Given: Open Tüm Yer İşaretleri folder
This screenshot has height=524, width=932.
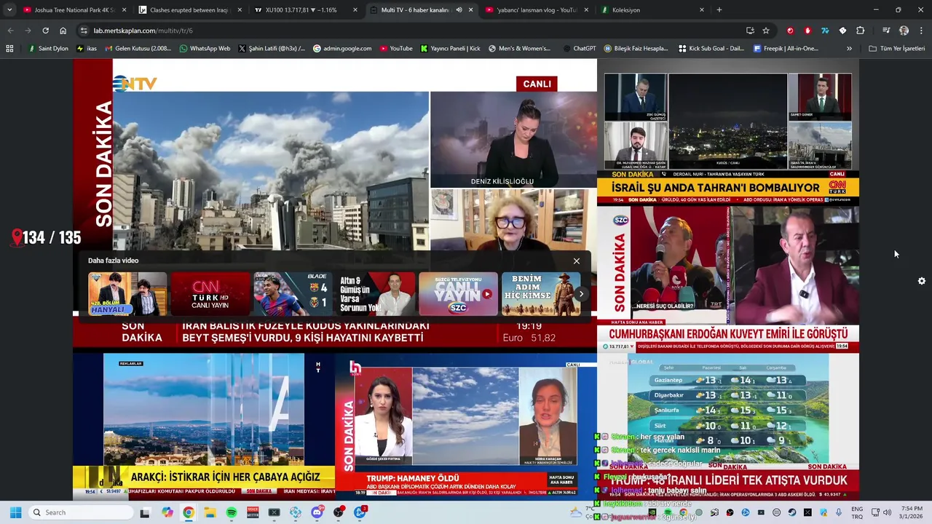Looking at the screenshot, I should tap(897, 49).
